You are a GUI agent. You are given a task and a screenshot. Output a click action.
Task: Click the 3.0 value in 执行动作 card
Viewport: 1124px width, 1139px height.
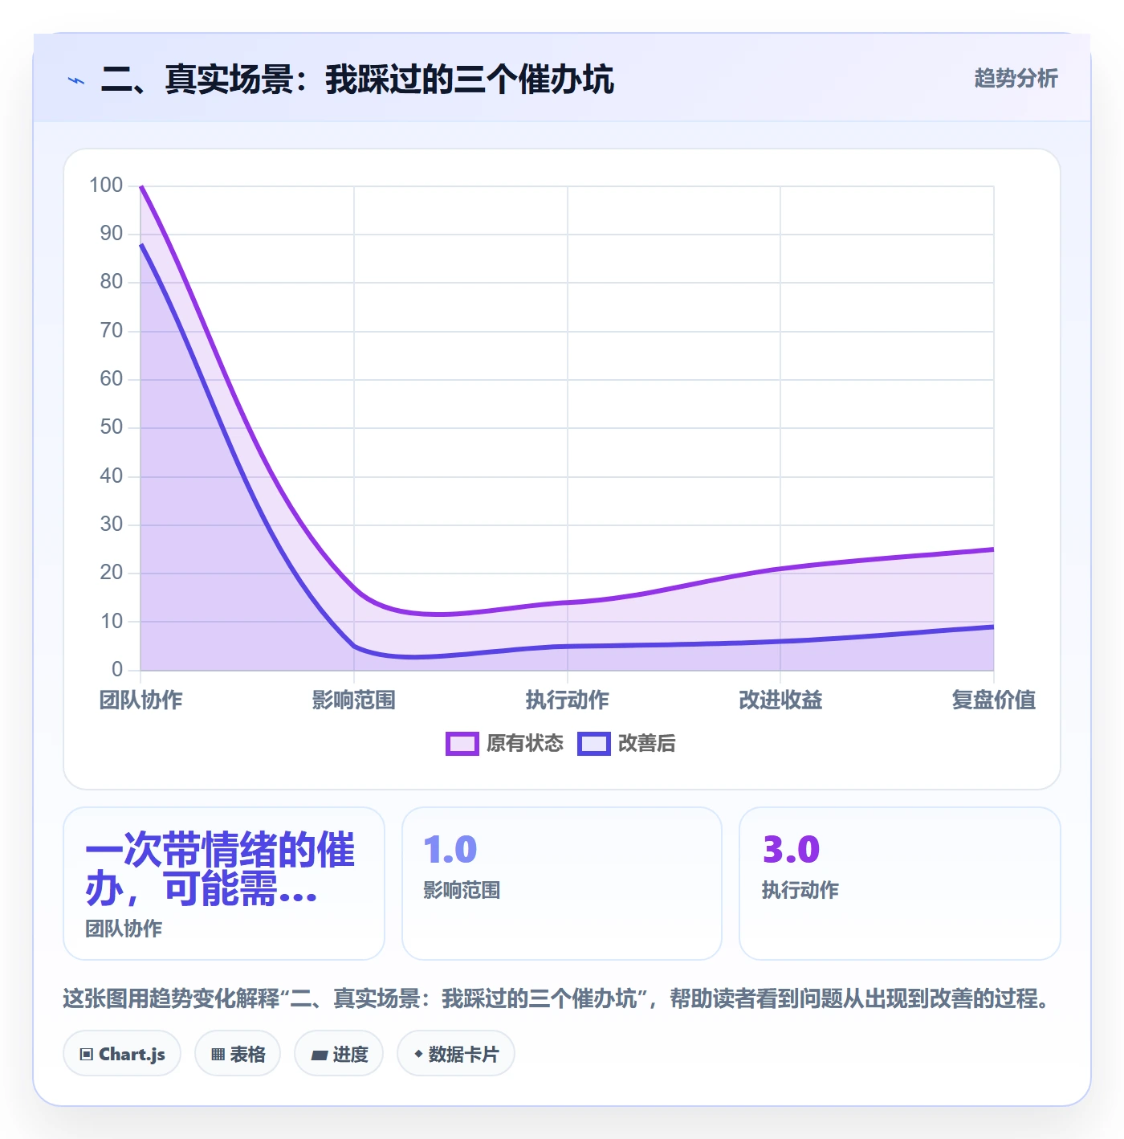click(x=791, y=850)
